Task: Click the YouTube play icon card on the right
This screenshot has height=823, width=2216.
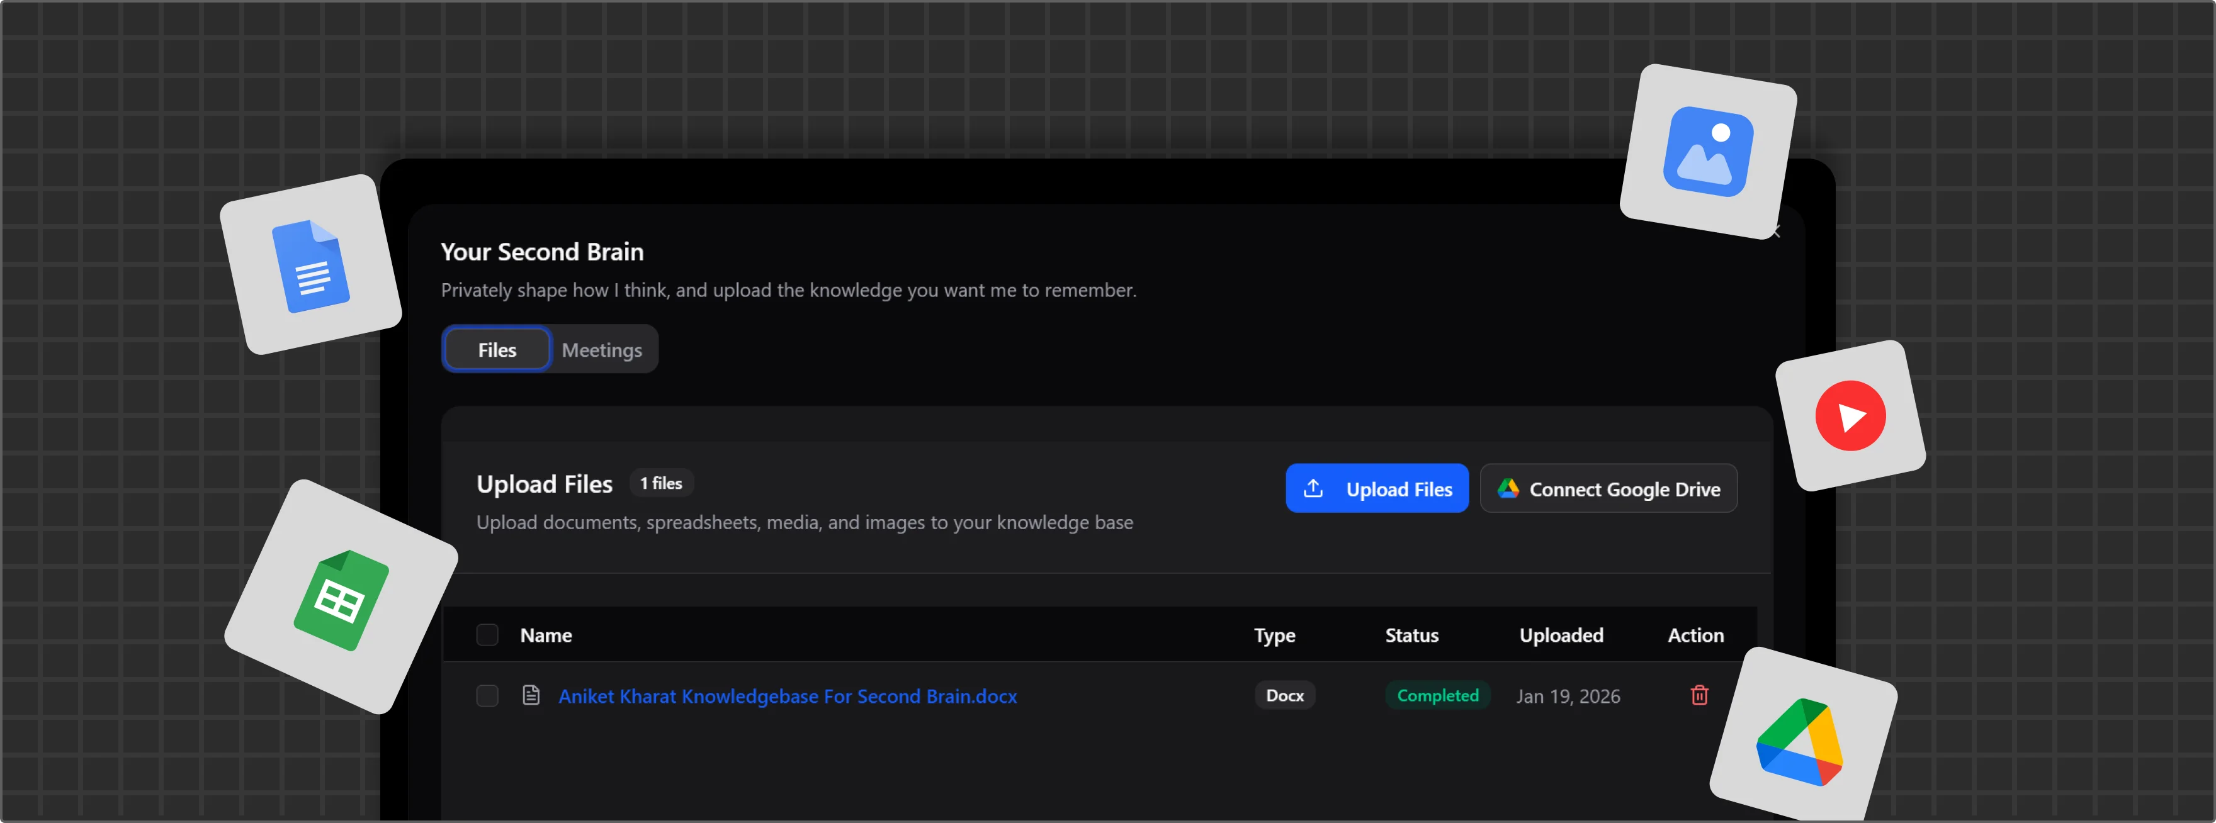Action: point(1851,417)
